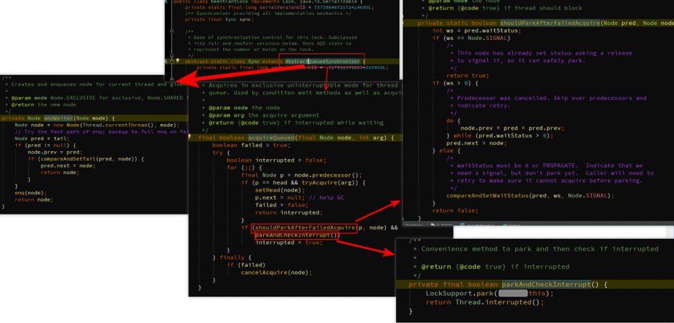Click the 'private final Sync sync;' field line
674x323 pixels.
[219, 20]
